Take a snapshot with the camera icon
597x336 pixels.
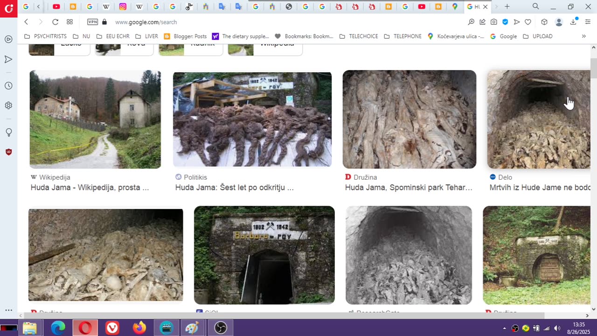[x=493, y=22]
